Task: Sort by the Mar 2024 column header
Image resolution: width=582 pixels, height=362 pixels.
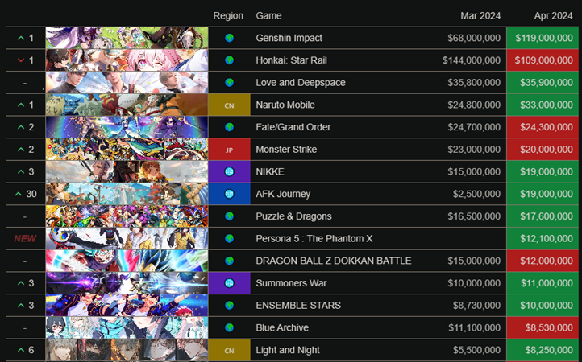Action: pyautogui.click(x=480, y=15)
